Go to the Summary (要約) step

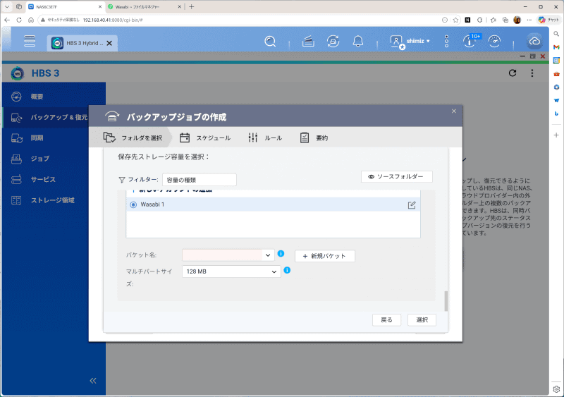pos(314,138)
